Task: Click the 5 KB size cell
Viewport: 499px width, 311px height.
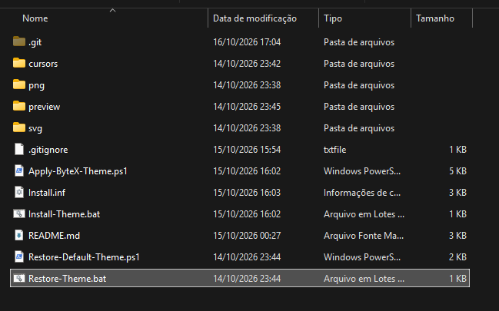Action: click(x=457, y=171)
